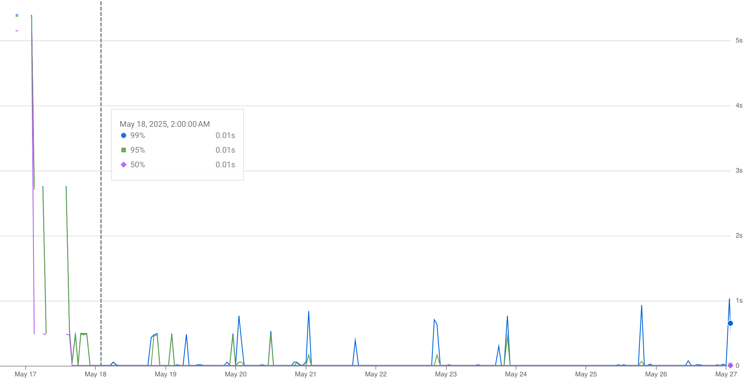Click the tallest spike peak after May 17
Viewport: 749px width, 387px height.
pyautogui.click(x=32, y=16)
